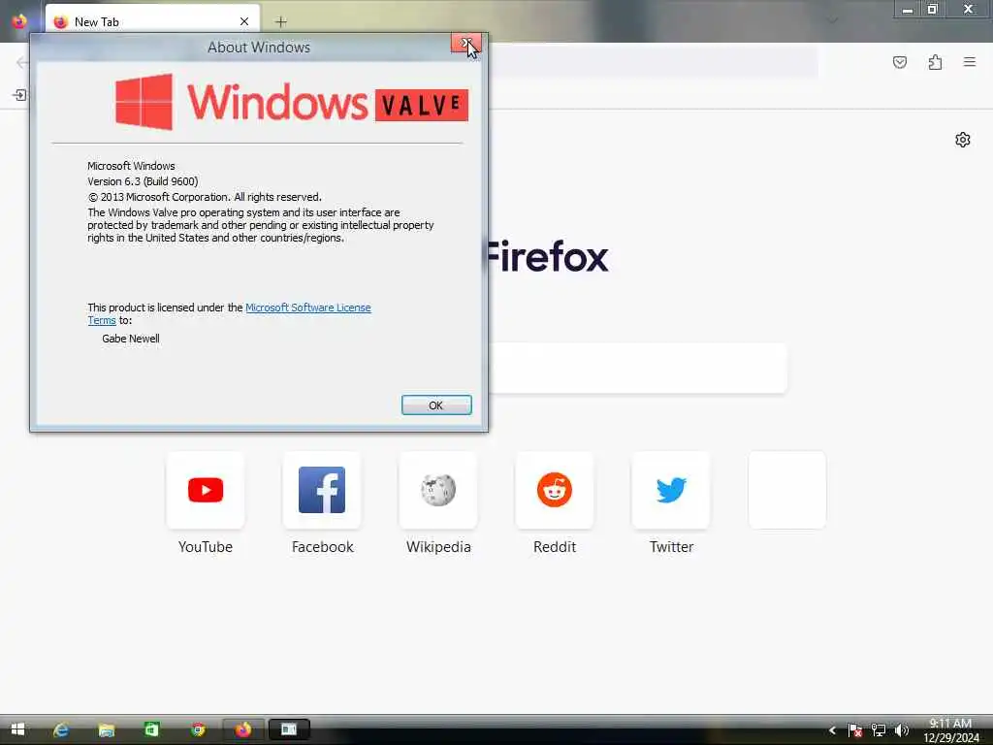This screenshot has width=993, height=745.
Task: Open the Twitter shortcut tile
Action: point(671,490)
